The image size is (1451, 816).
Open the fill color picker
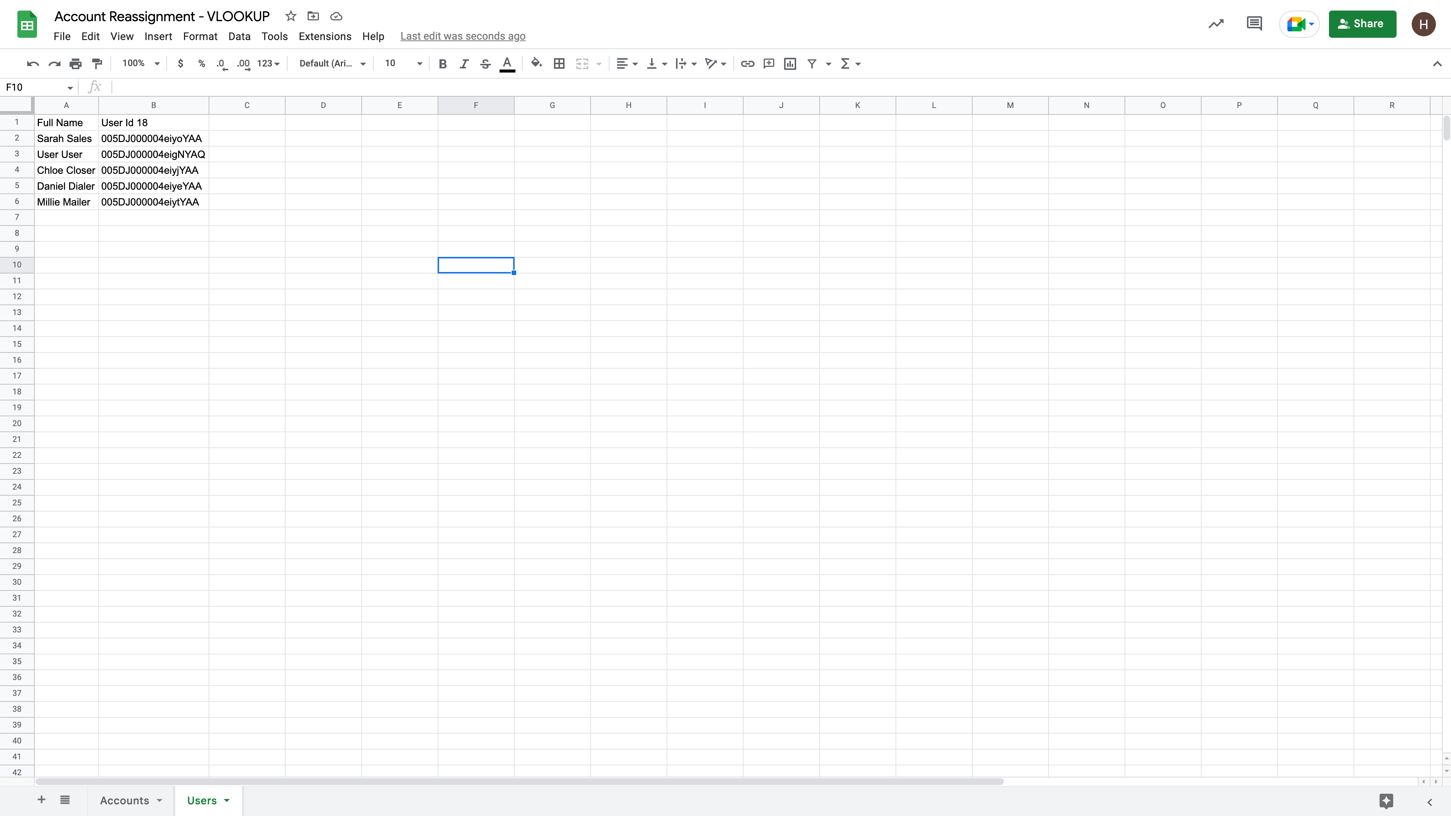(x=536, y=63)
